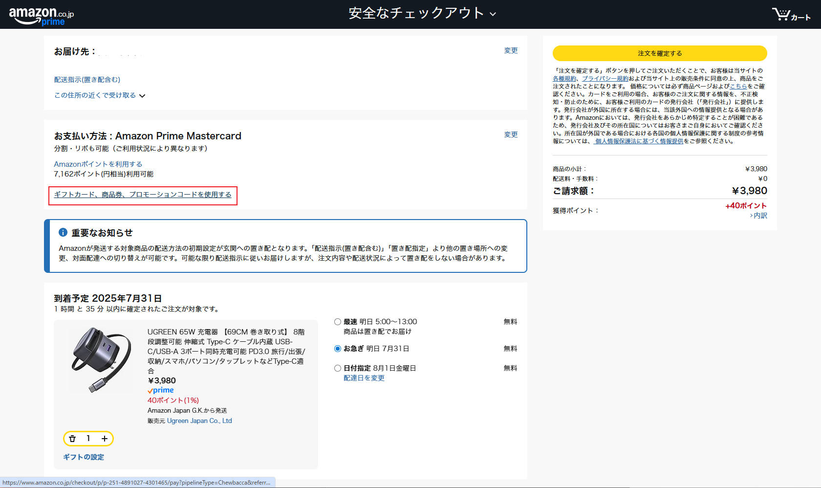Click the 40ポイント(1%) item points text
Screen dimensions: 821x488
[x=173, y=400]
